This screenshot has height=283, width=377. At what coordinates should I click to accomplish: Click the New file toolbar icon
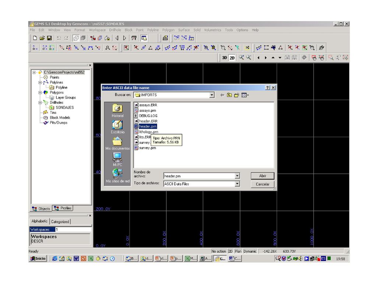point(35,38)
